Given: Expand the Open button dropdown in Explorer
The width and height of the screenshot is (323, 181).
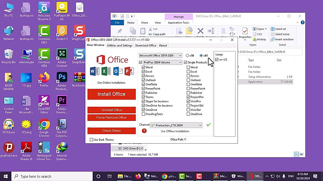Looking at the screenshot, I should point(266,29).
